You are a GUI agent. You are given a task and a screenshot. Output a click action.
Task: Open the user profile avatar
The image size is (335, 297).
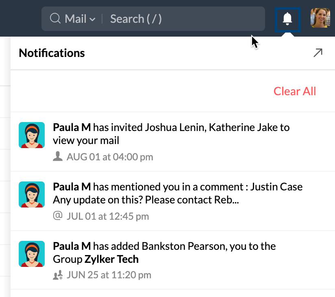tap(320, 19)
